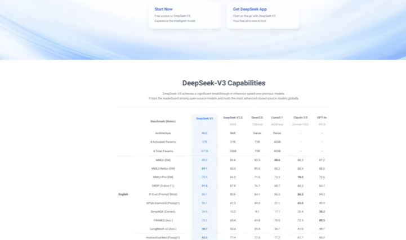
Task: Click Llama3.1 MMLU score 88.6
Action: coord(277,160)
